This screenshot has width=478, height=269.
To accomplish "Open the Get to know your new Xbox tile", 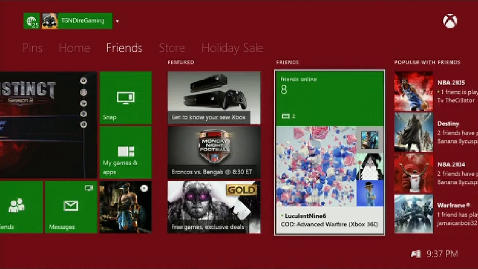I will (214, 98).
